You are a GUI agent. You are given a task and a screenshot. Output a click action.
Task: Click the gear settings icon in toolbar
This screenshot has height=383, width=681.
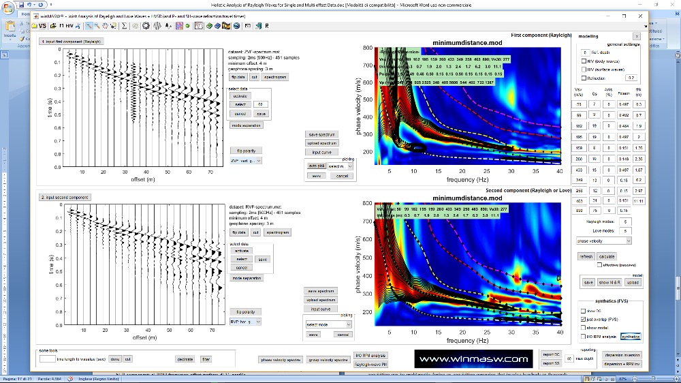click(146, 26)
